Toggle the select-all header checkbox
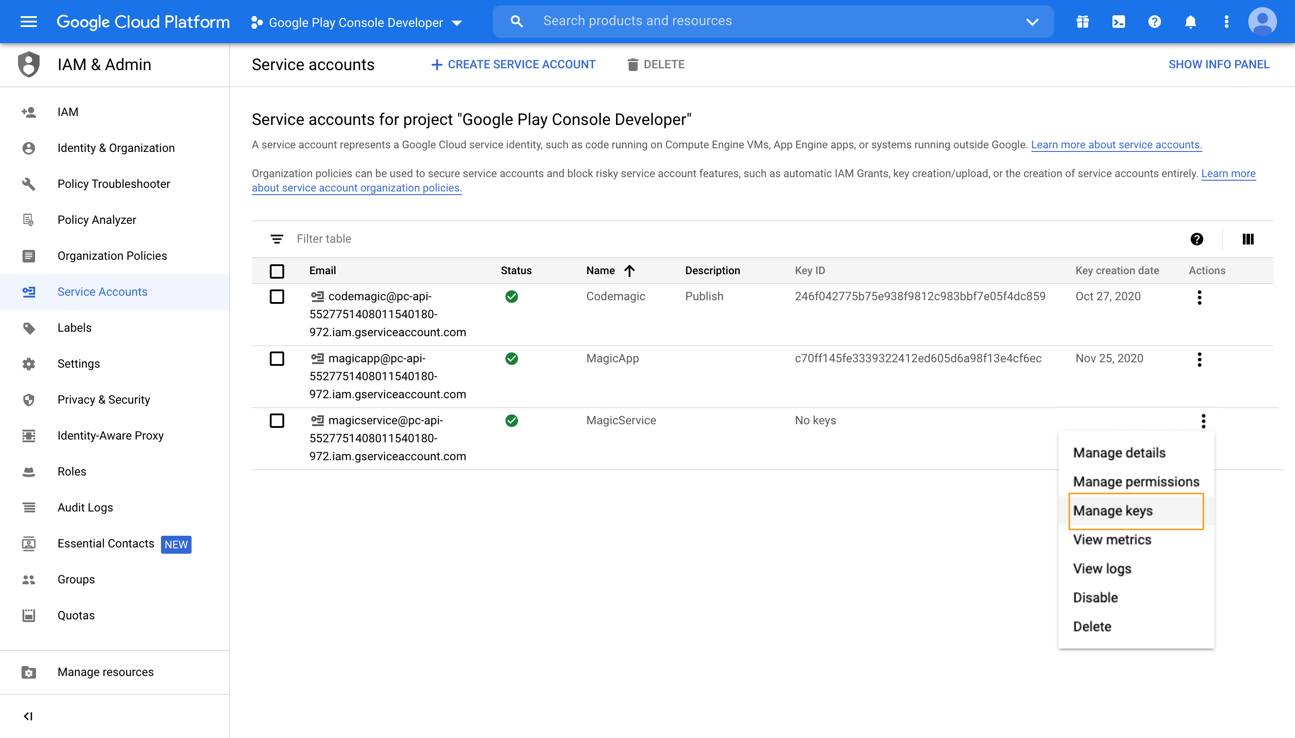 click(x=277, y=271)
